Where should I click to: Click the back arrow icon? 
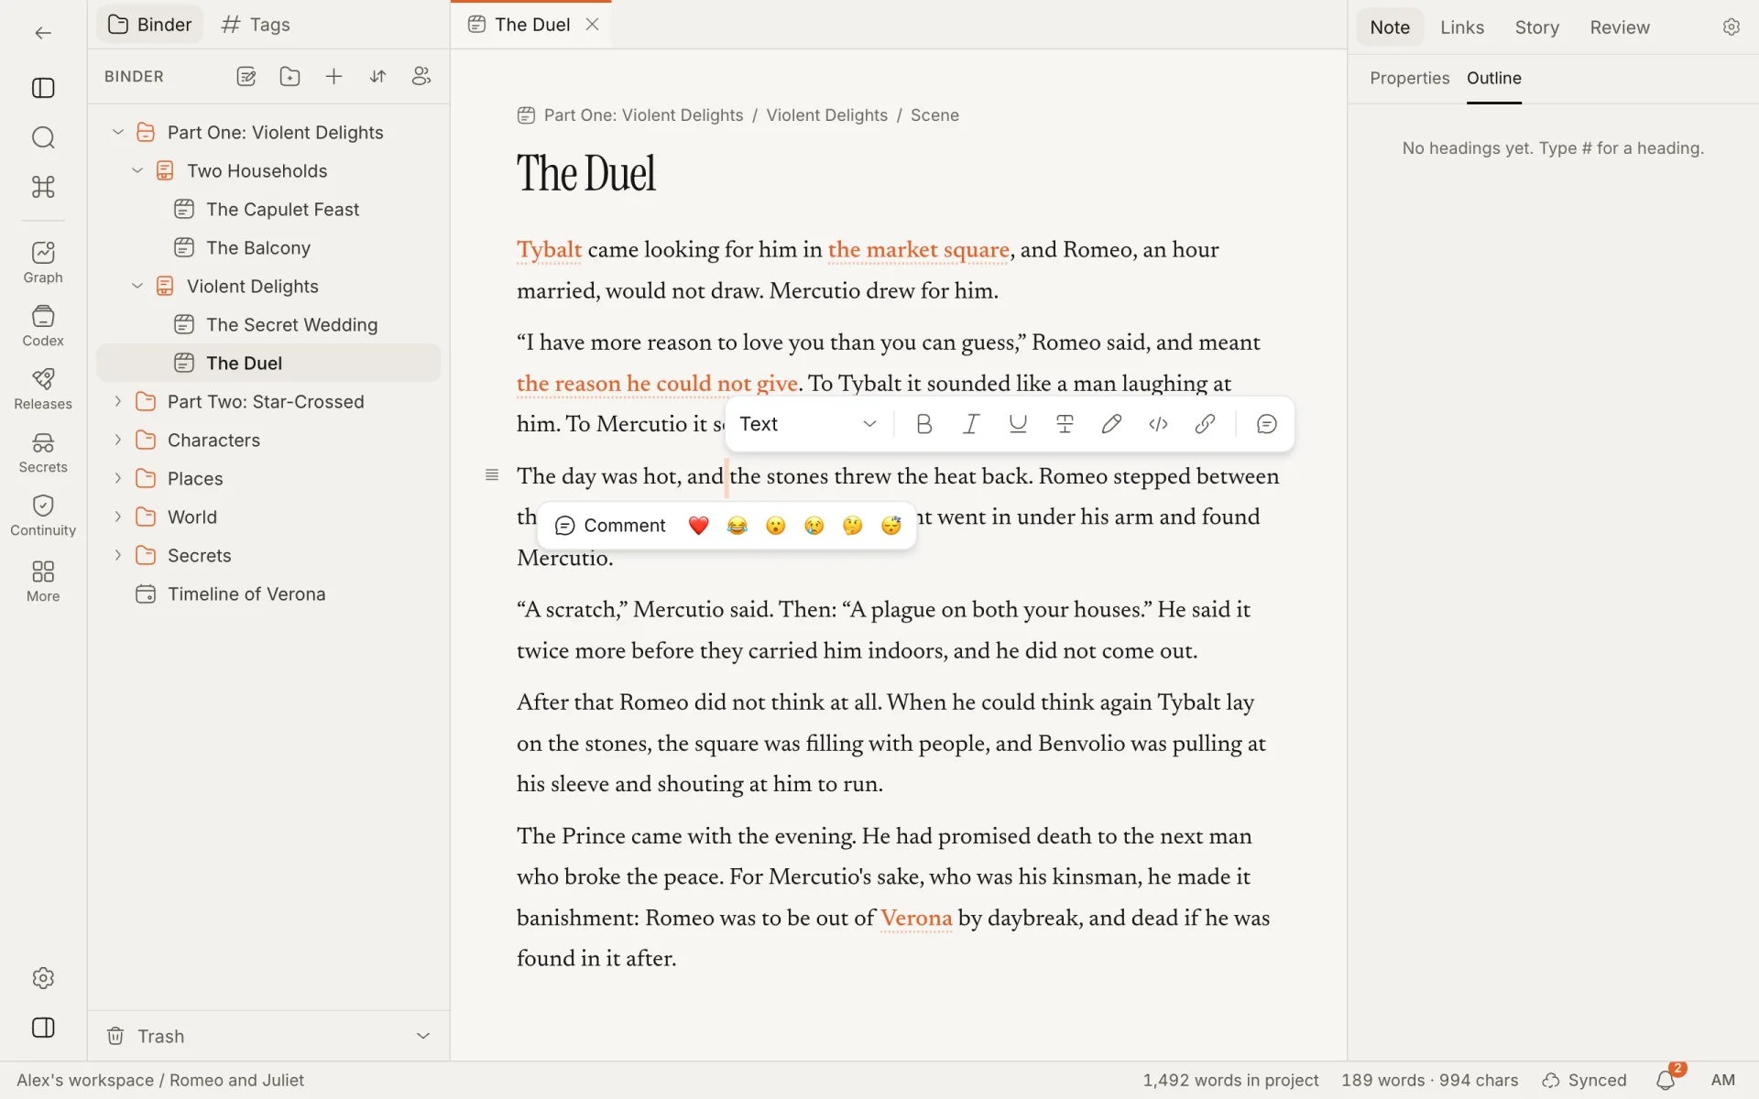[43, 33]
